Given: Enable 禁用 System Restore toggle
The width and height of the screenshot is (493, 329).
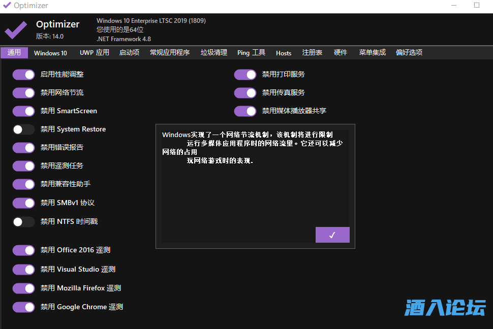Looking at the screenshot, I should coord(23,129).
